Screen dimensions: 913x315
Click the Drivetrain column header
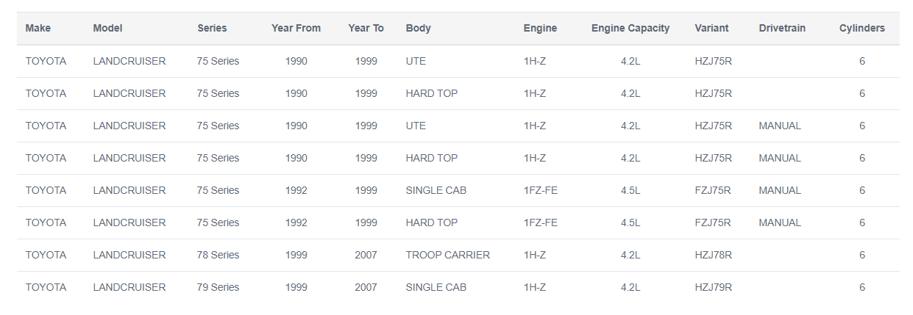[x=782, y=29]
